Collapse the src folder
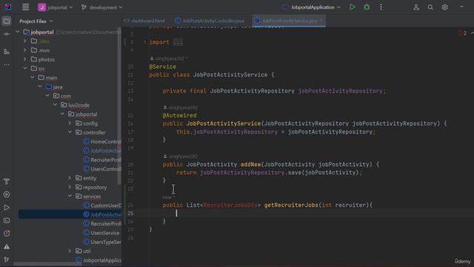The image size is (474, 267). pos(25,68)
